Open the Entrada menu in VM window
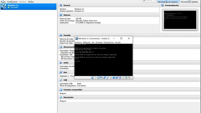Viewport: 201px width, 113px height. (99, 42)
